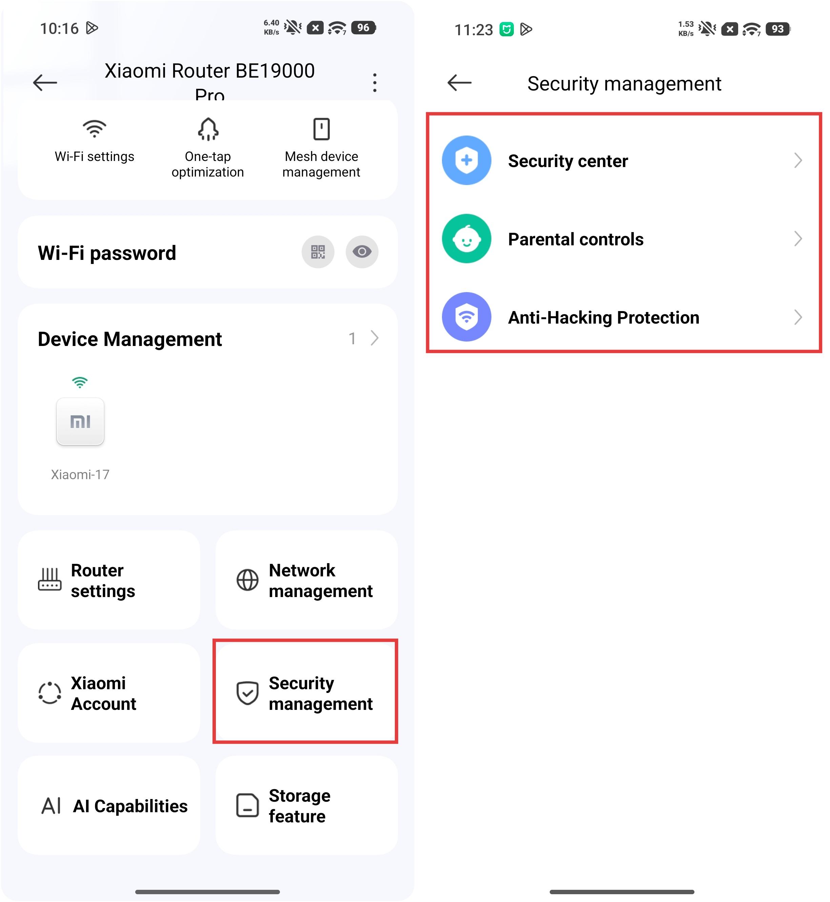Select the Xiaomi-17 device thumbnail
Image resolution: width=830 pixels, height=902 pixels.
[x=80, y=421]
